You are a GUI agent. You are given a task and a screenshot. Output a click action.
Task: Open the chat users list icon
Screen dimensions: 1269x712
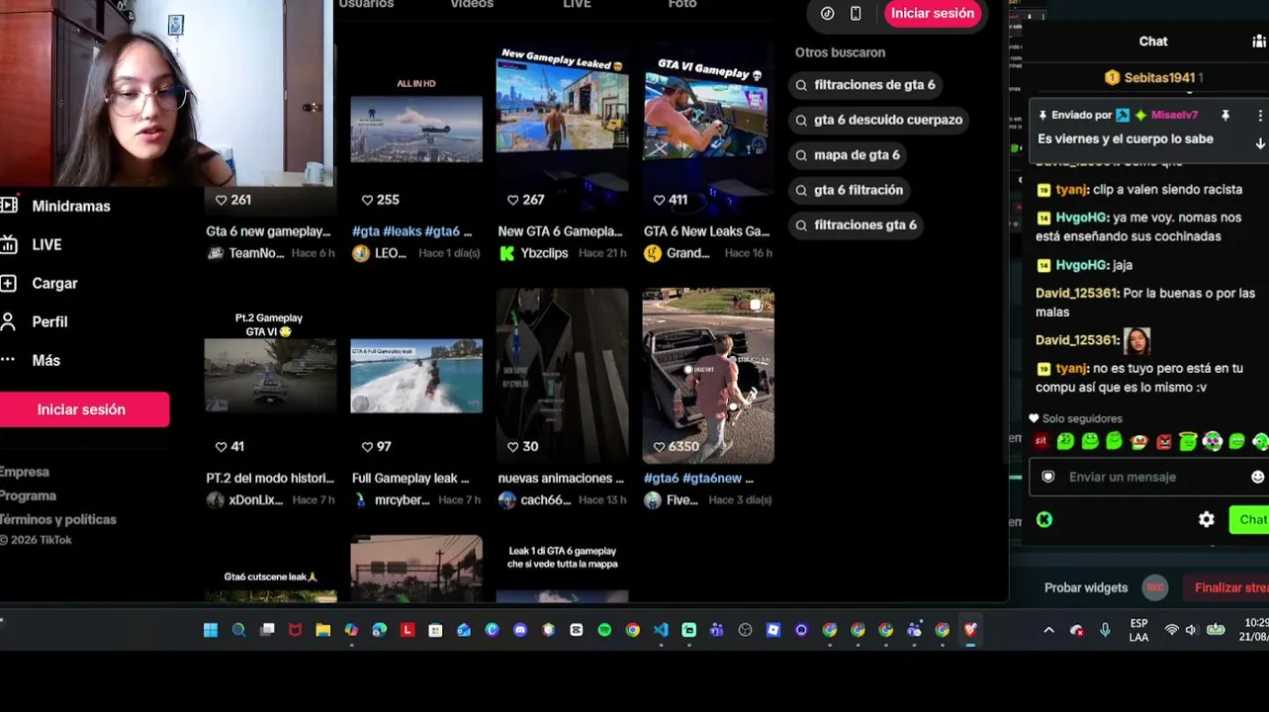click(1259, 42)
